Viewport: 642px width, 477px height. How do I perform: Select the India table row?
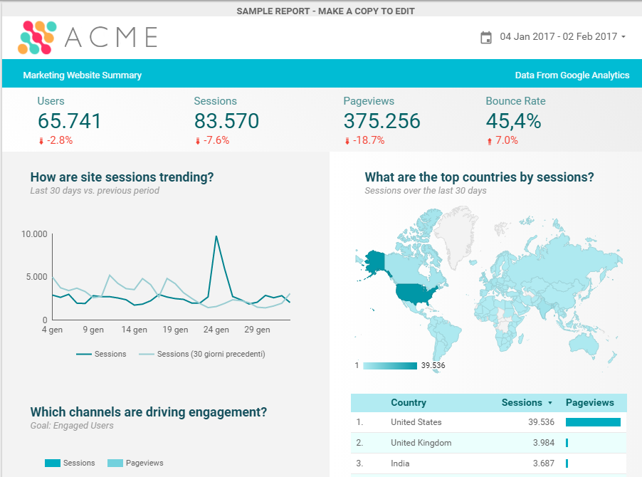488,463
